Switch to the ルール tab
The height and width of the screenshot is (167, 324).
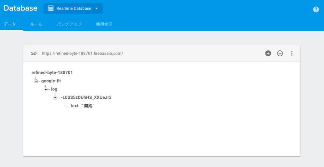point(36,24)
